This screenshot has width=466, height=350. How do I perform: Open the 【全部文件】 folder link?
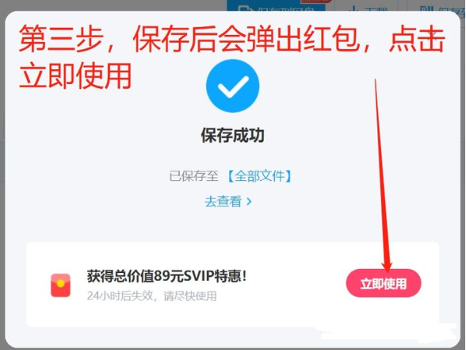coord(259,176)
